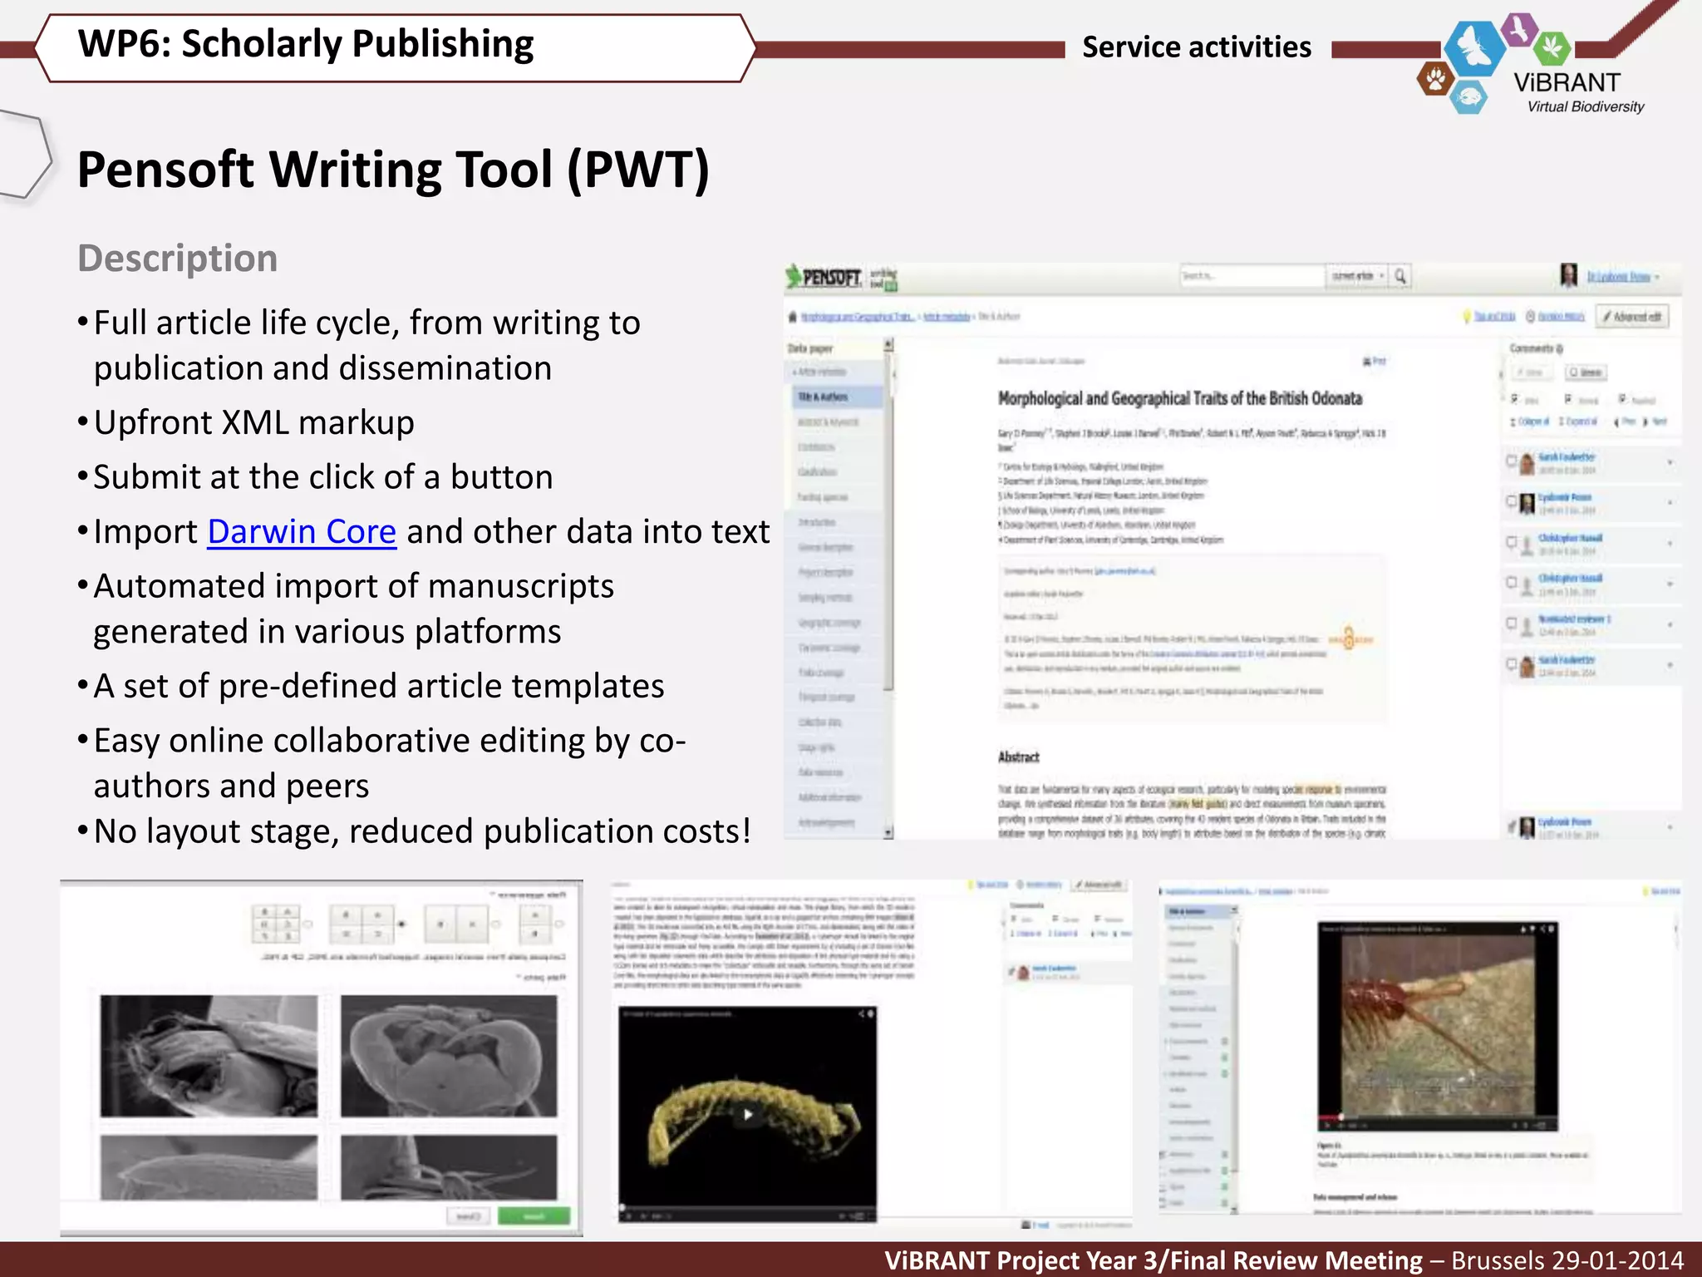Check the box next to first Christopher Hassall comment

1512,542
